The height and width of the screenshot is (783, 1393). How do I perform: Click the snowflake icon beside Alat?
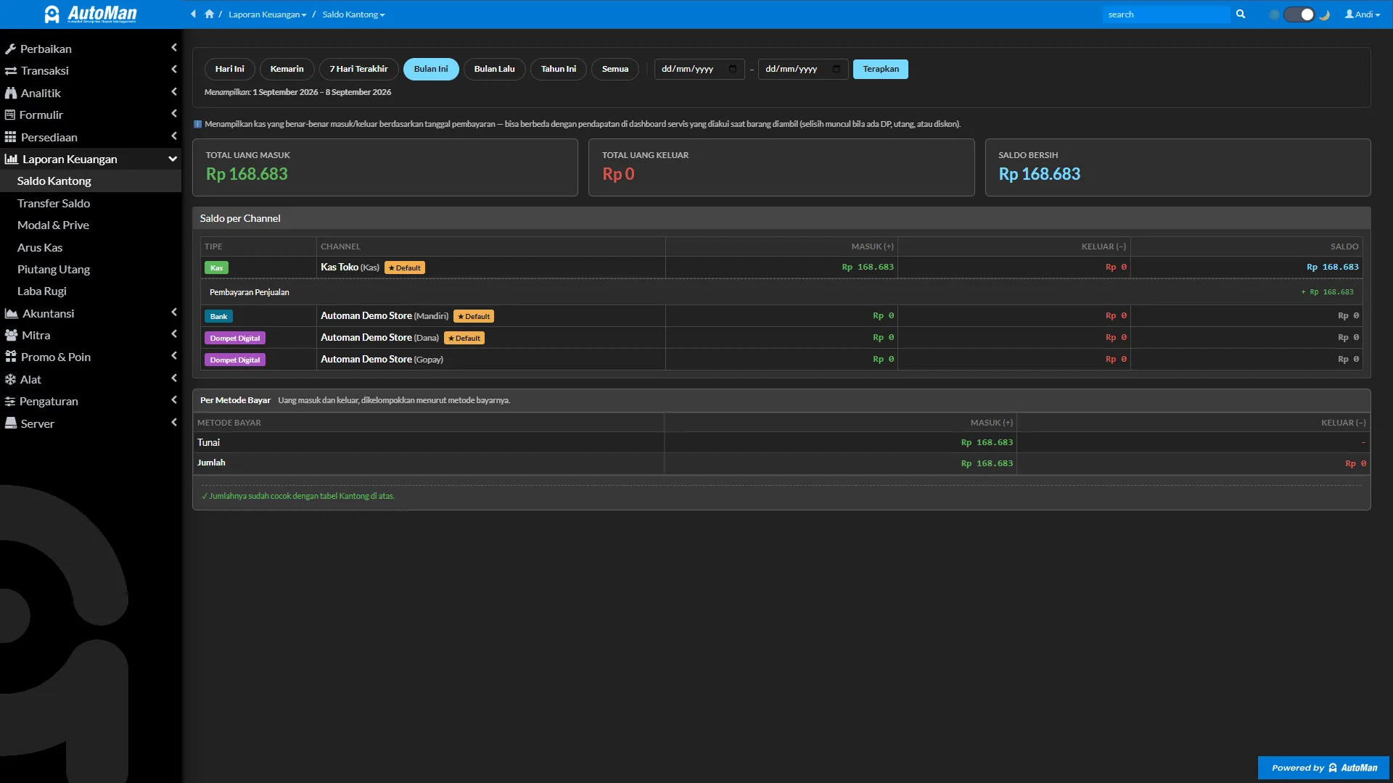tap(10, 379)
